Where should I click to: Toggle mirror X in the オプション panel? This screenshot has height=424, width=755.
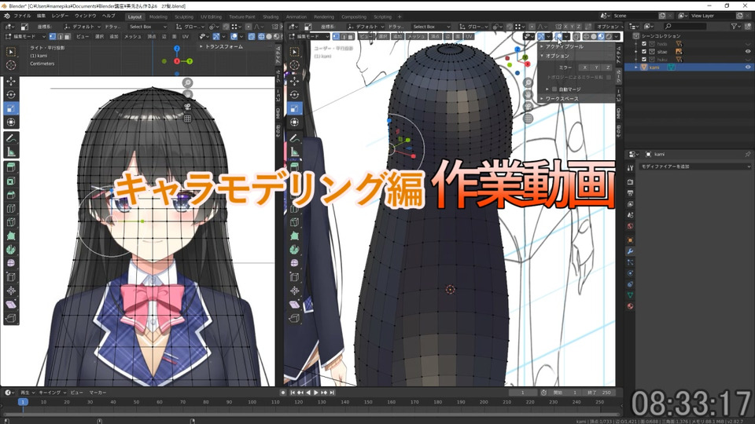point(585,68)
